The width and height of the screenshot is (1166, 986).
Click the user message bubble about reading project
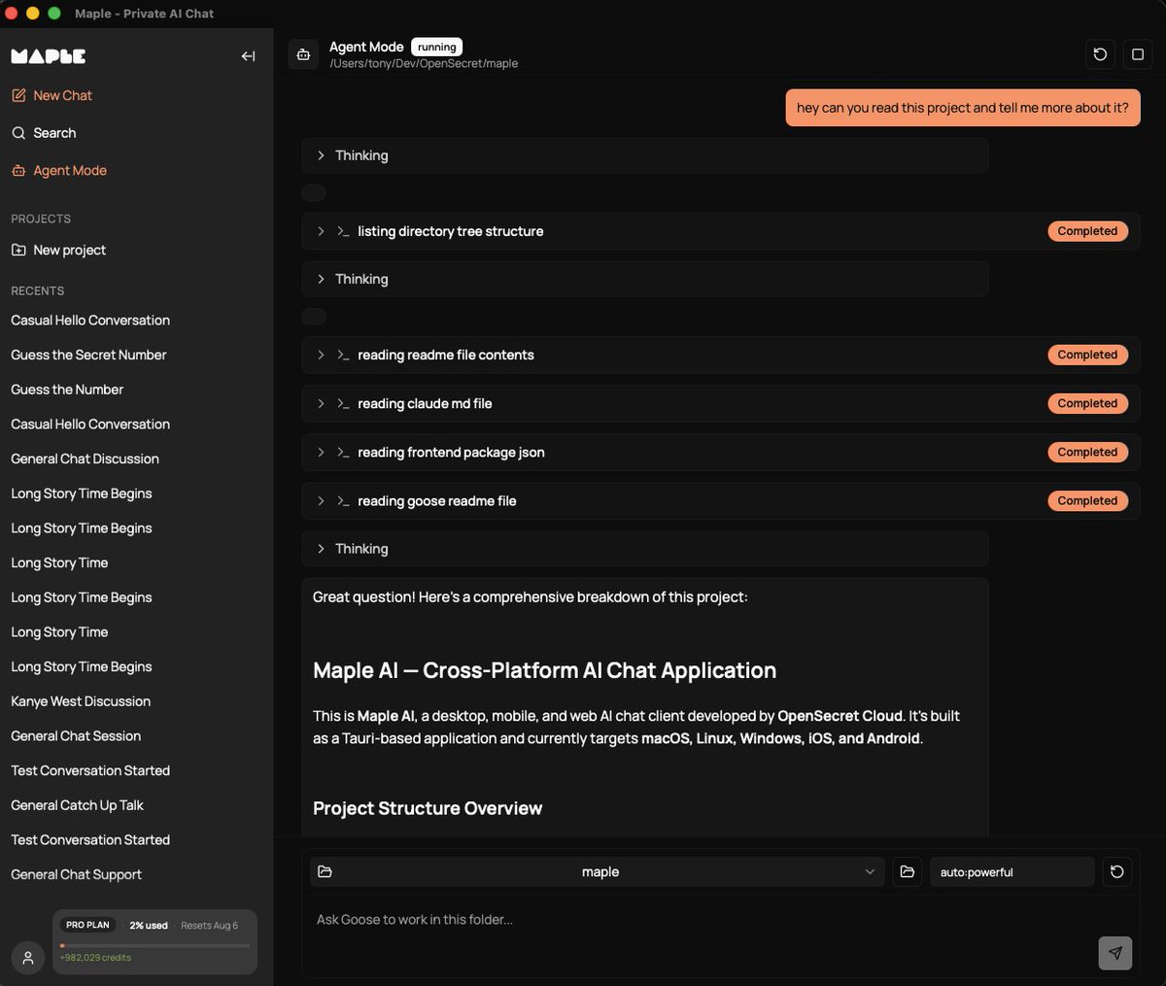[x=963, y=108]
